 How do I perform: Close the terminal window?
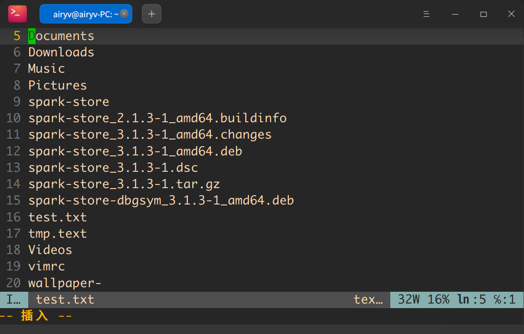(511, 14)
